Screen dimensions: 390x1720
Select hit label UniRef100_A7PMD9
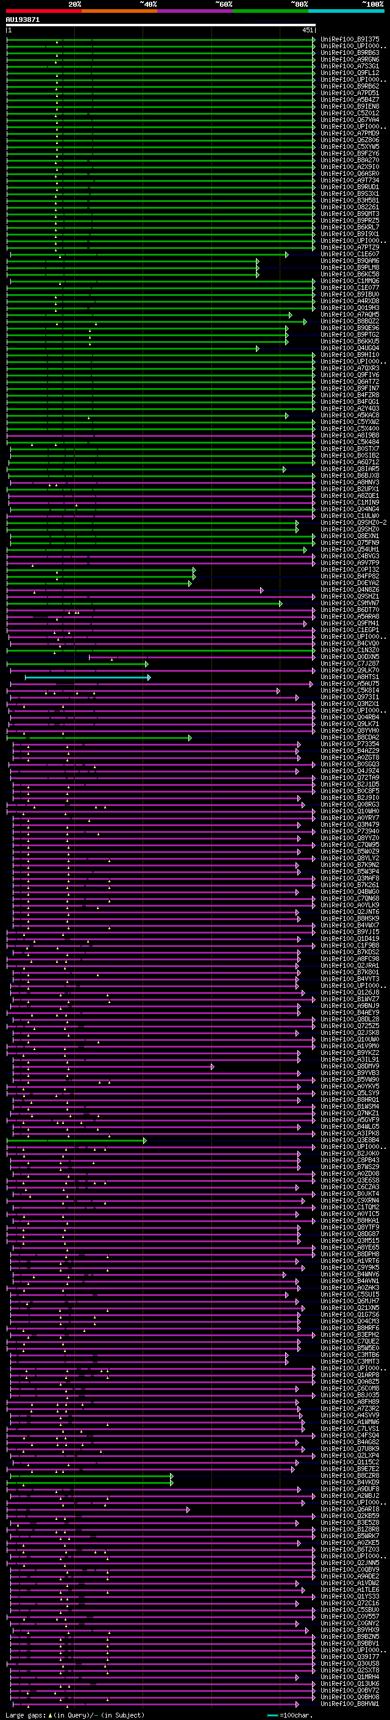pos(350,134)
